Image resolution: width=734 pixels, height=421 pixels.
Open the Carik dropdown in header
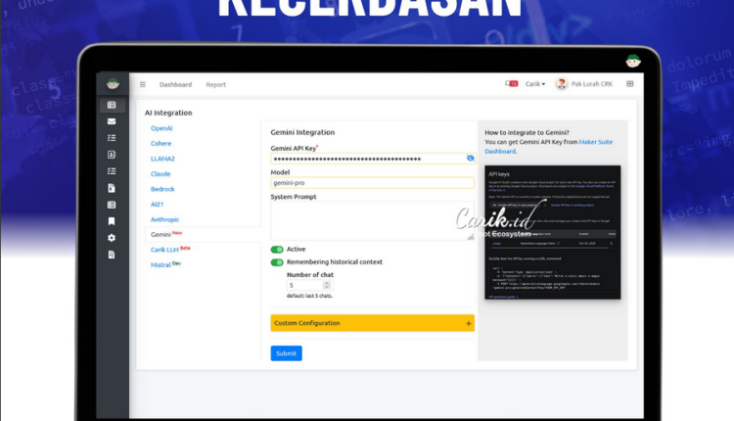click(x=535, y=84)
